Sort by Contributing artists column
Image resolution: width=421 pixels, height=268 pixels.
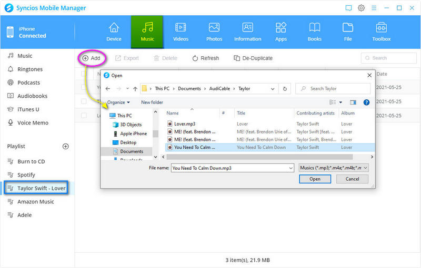click(x=316, y=113)
